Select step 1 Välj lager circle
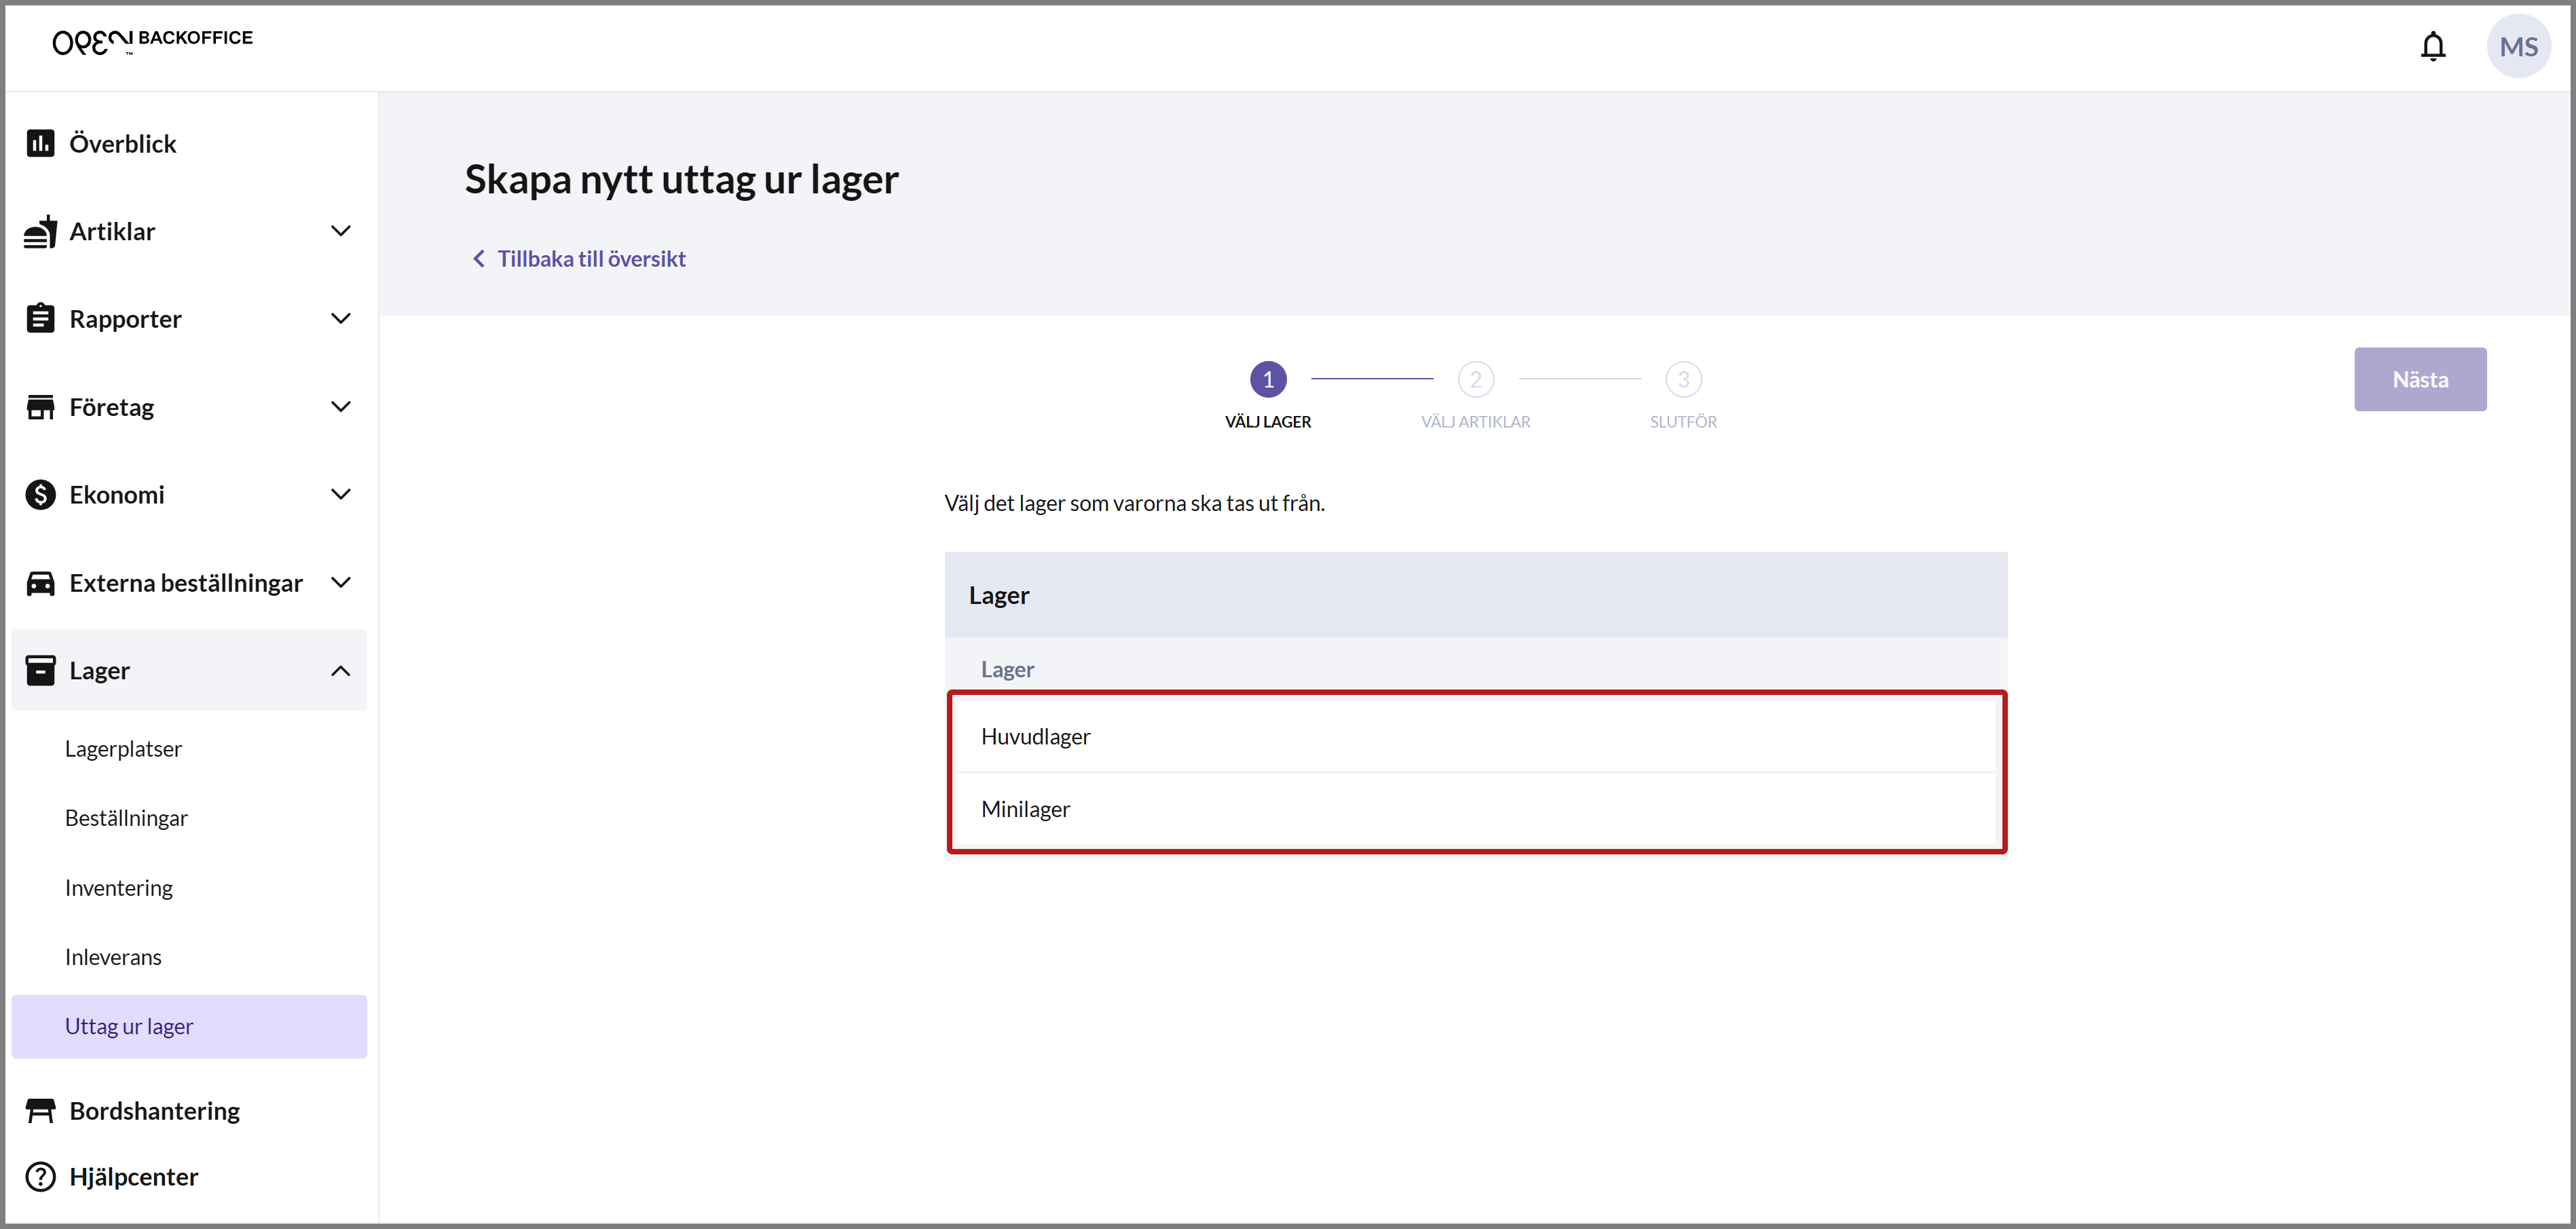 click(1267, 379)
